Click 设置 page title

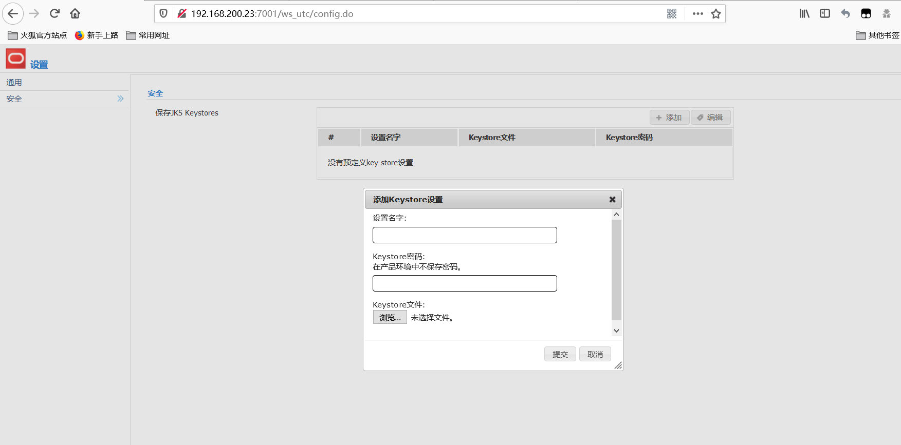click(x=39, y=65)
